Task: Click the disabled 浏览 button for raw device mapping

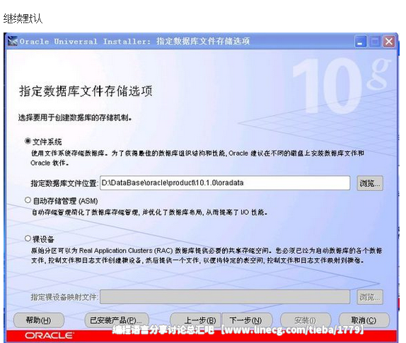Action: (370, 297)
